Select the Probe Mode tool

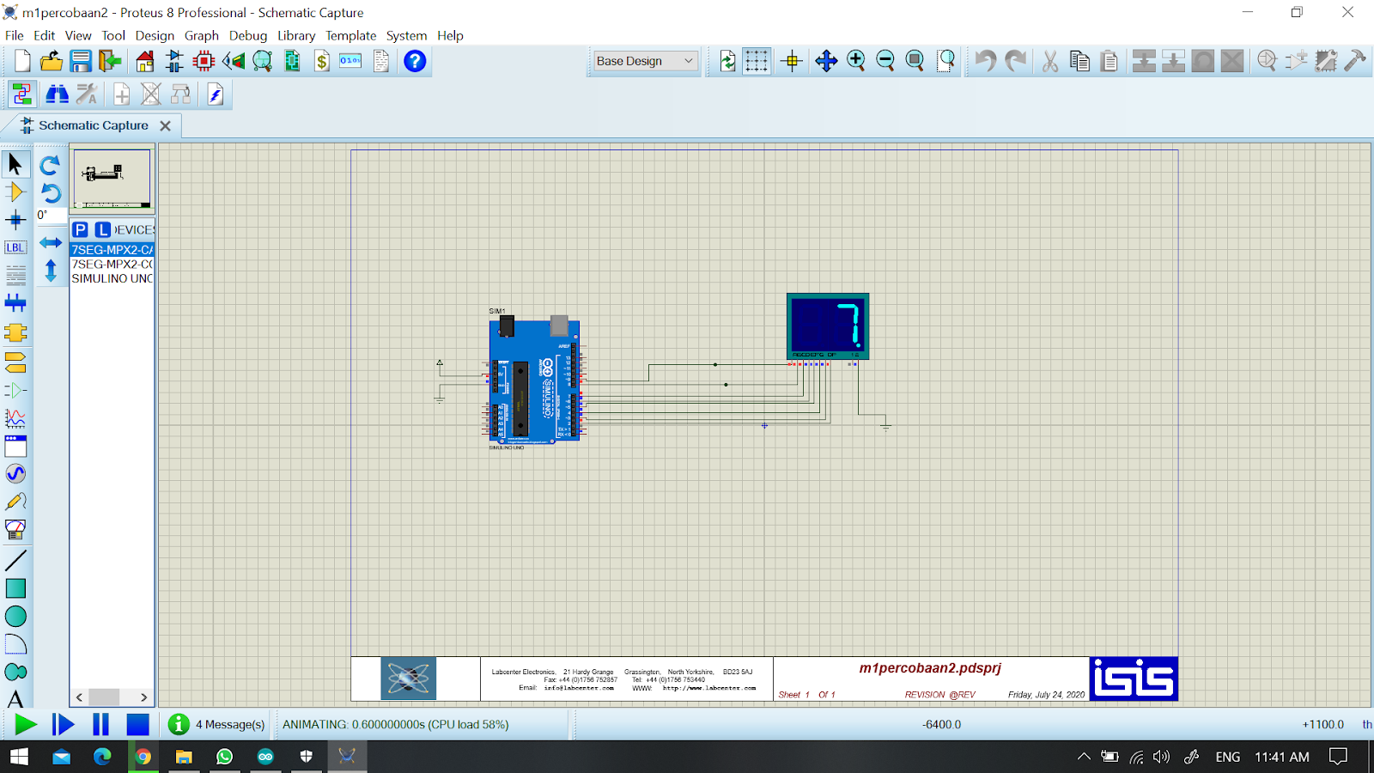pyautogui.click(x=15, y=502)
